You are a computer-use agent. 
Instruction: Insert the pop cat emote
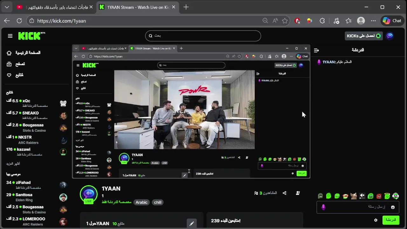[354, 196]
